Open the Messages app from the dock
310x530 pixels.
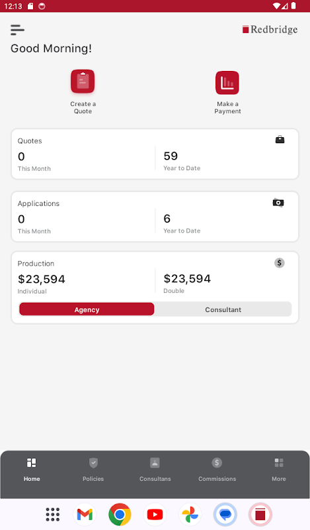[225, 515]
